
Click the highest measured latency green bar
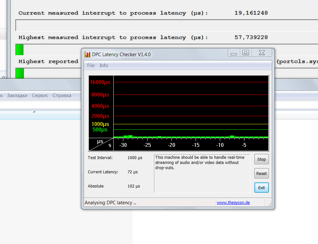pyautogui.click(x=20, y=50)
